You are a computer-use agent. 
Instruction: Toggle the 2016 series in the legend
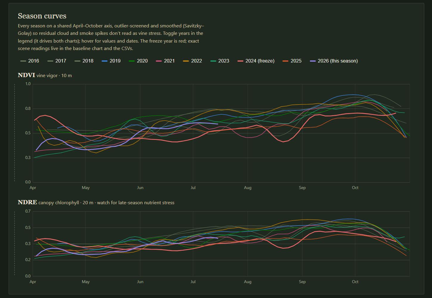click(30, 61)
